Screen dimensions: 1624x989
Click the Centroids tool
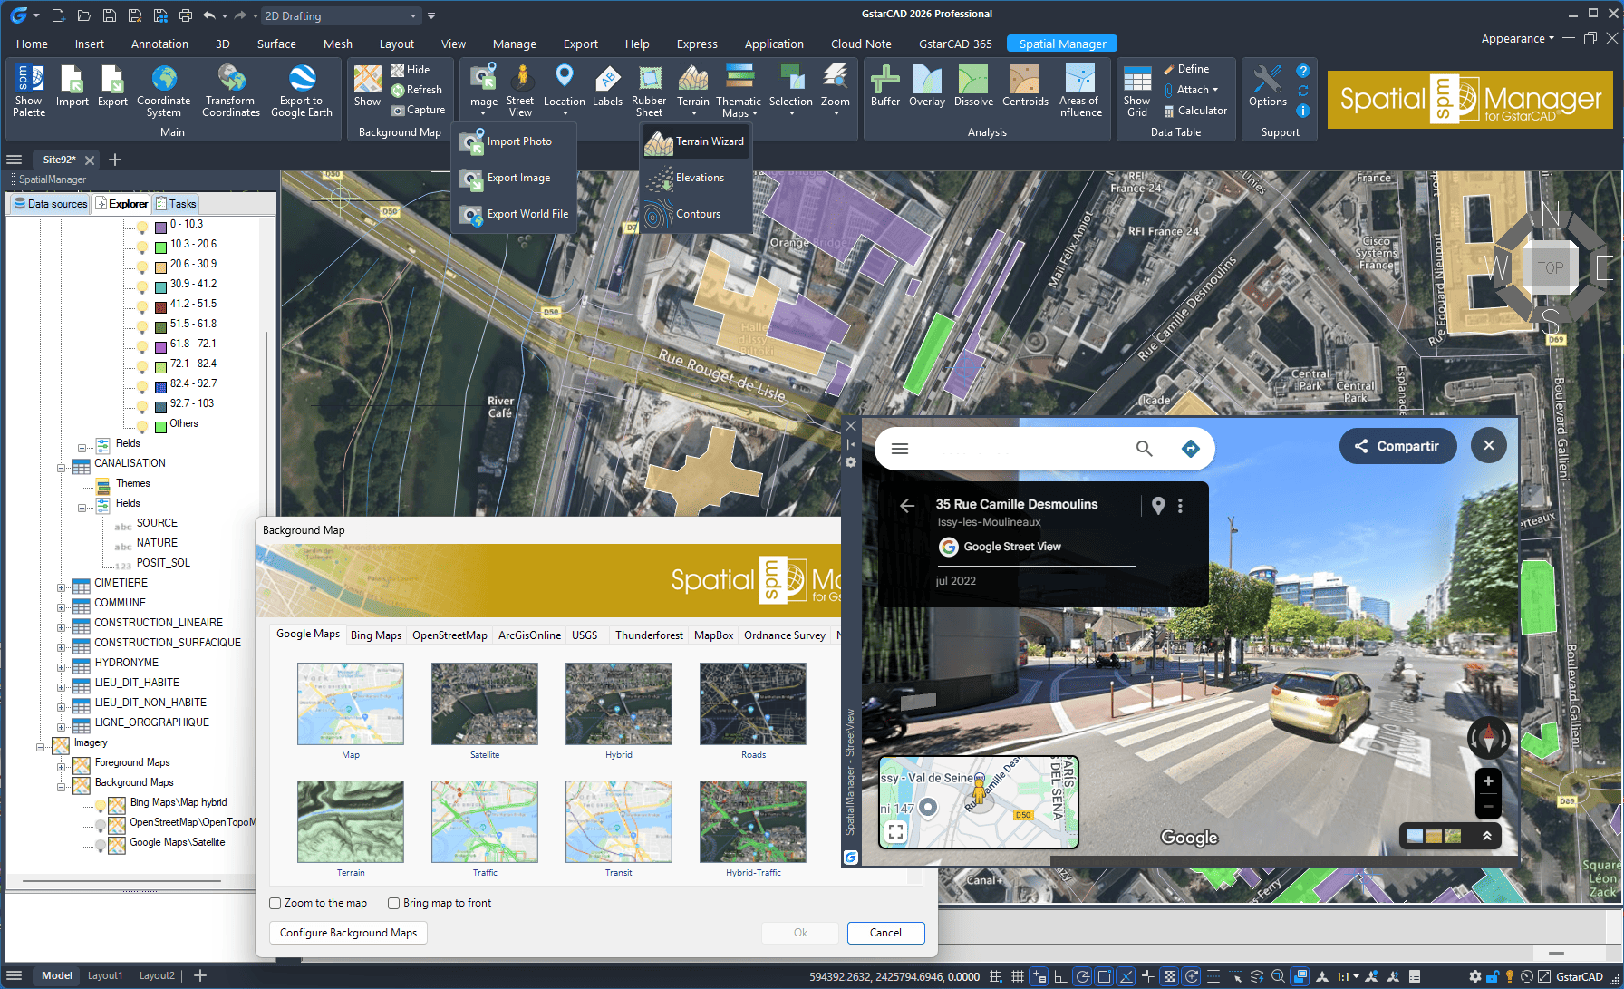click(x=1025, y=87)
